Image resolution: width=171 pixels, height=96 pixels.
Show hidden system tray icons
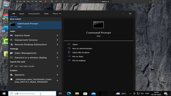(130, 94)
